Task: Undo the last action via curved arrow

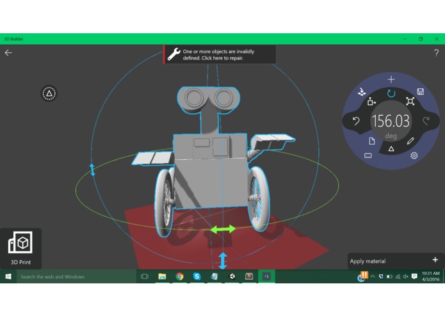Action: (x=356, y=122)
